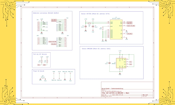175x105 pixels.
Task: Click the AS7331-AQFM part name above U1
Action: pyautogui.click(x=116, y=18)
